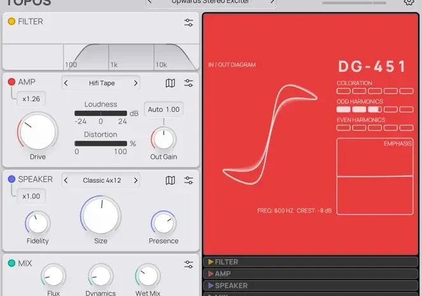Image resolution: width=422 pixels, height=296 pixels.
Task: Open the SPEAKER model map browser icon
Action: click(x=170, y=180)
